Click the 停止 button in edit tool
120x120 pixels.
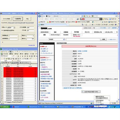(x=27, y=19)
